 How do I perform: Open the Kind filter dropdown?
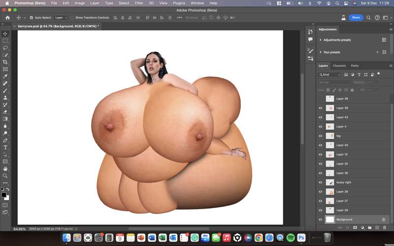point(329,75)
